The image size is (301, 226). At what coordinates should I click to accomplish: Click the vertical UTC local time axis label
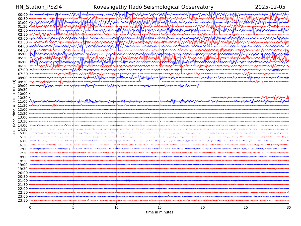[14, 107]
